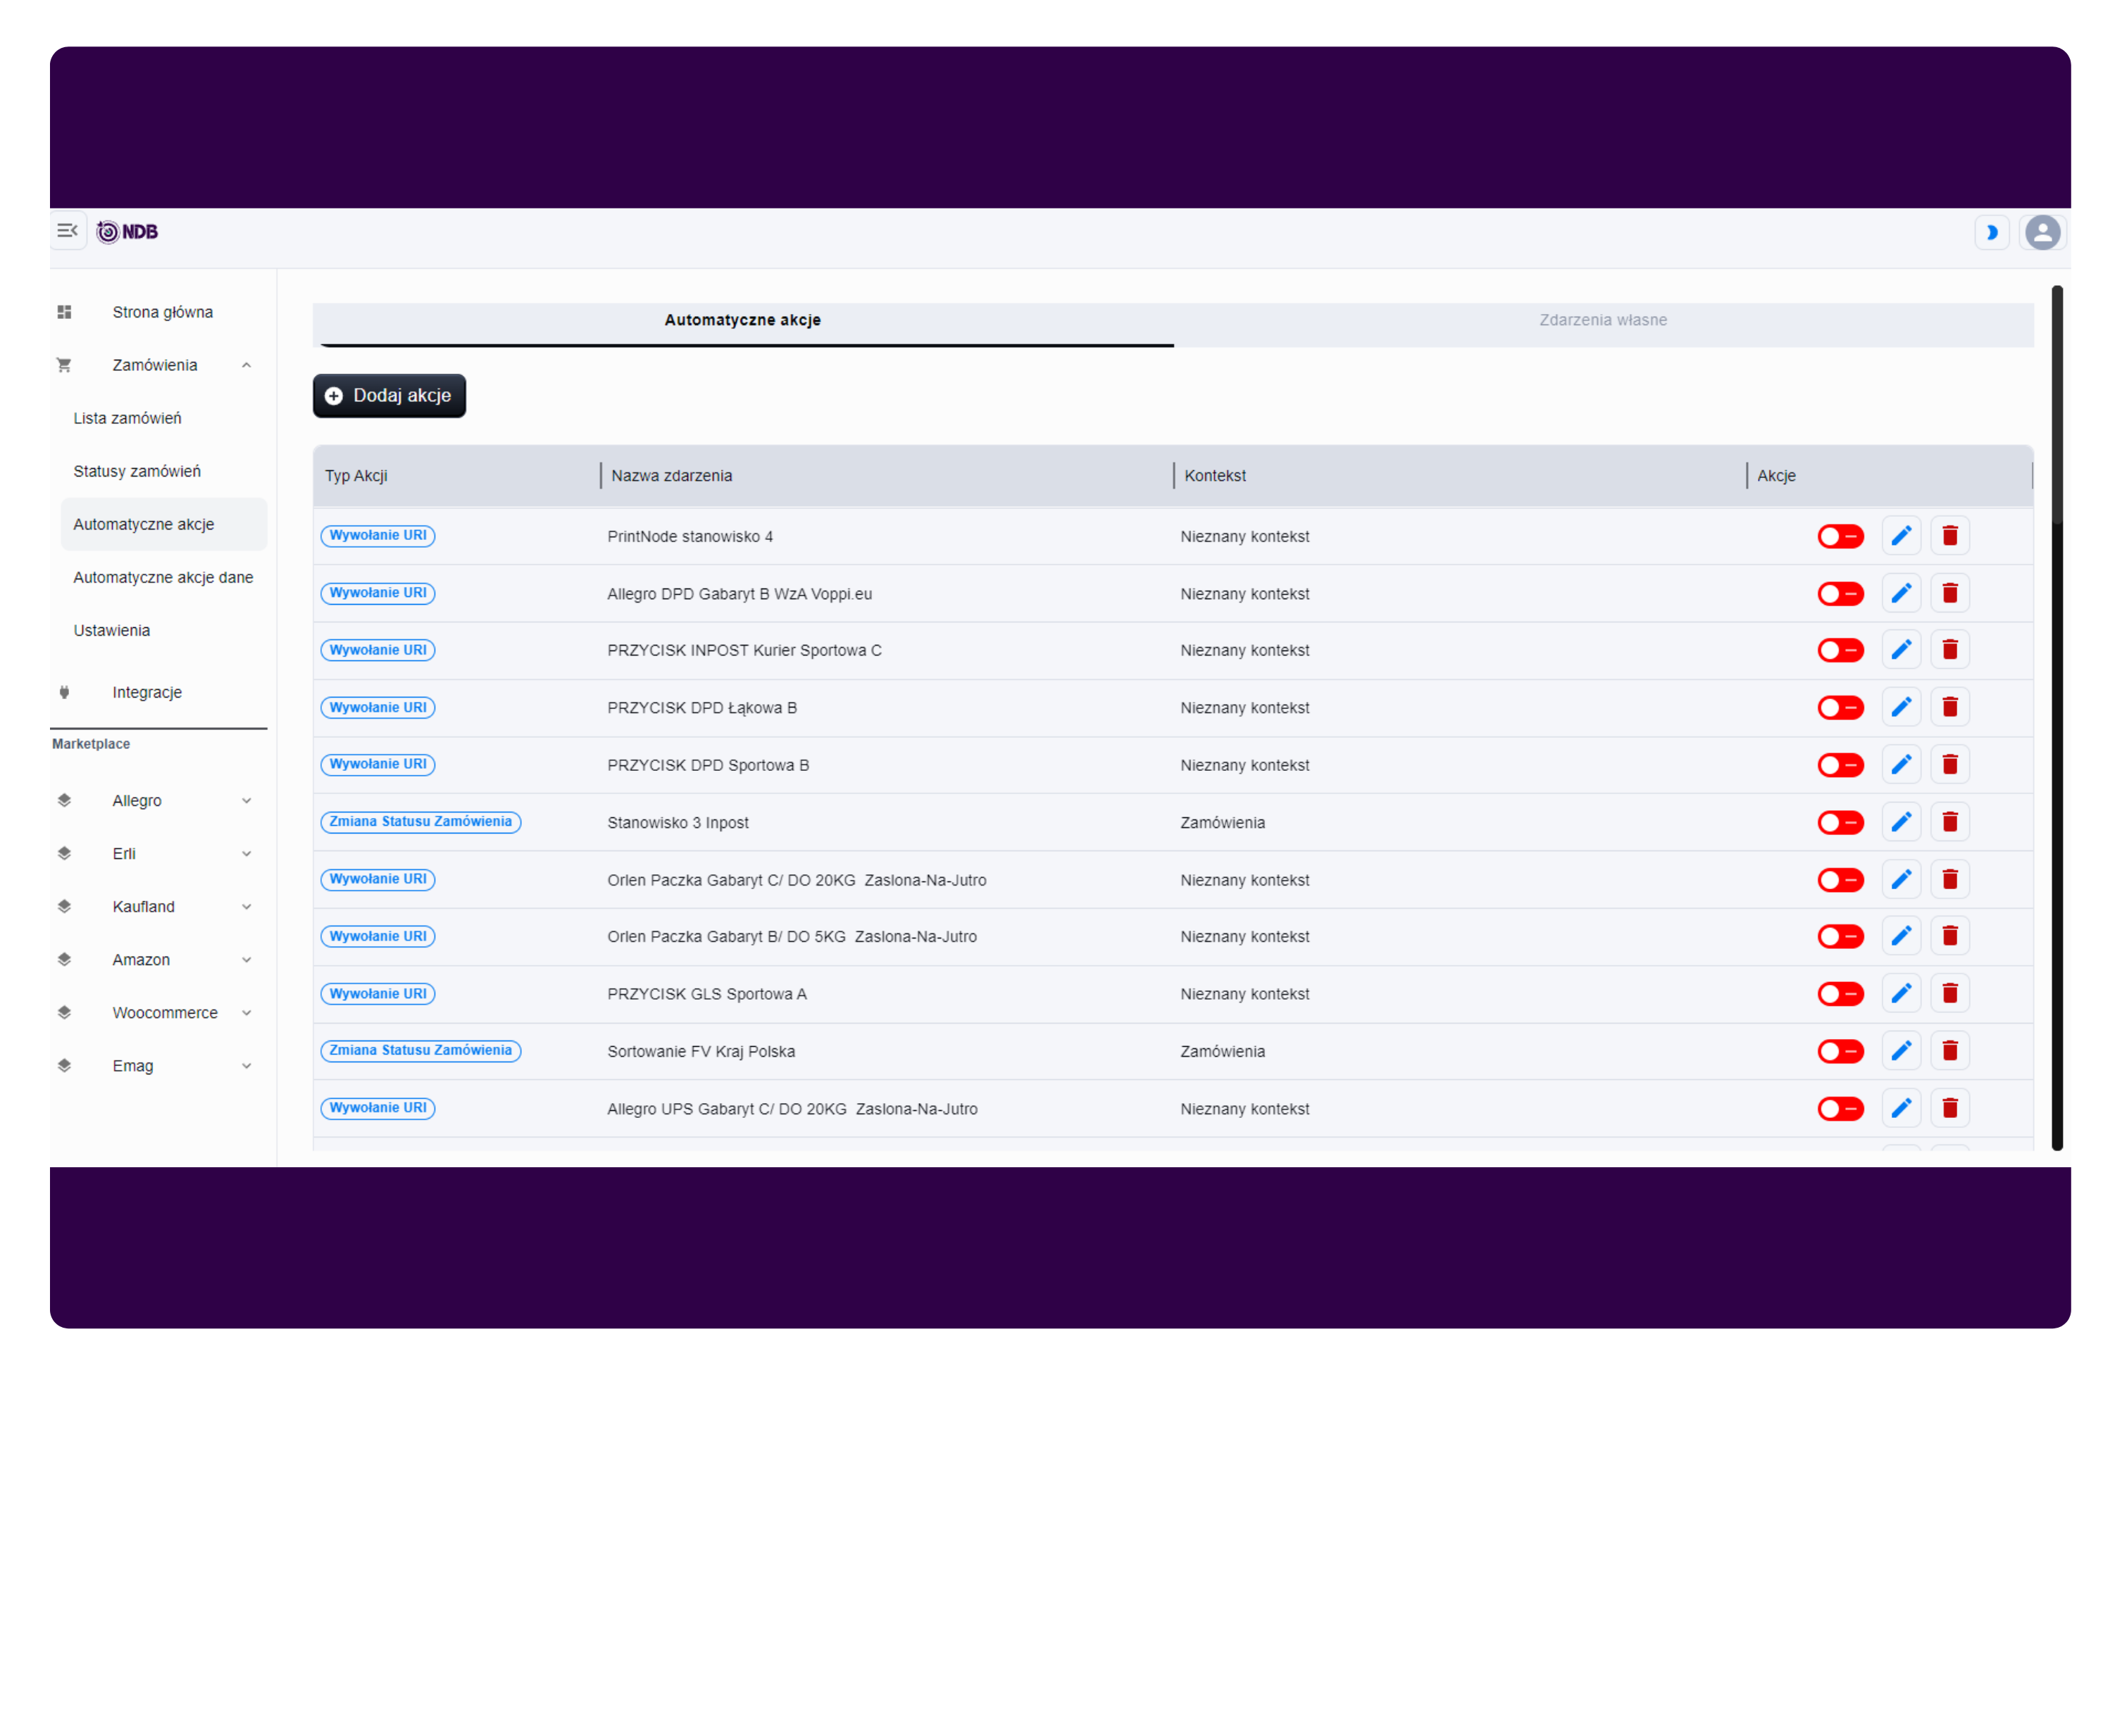2122x1736 pixels.
Task: Edit PRZYCISK GLS Sportowa A action
Action: click(x=1901, y=993)
